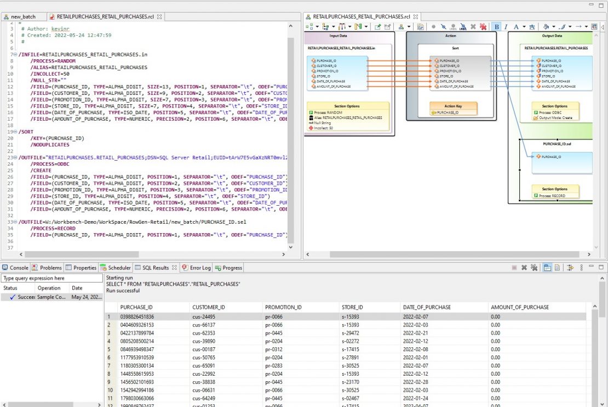608x407 pixels.
Task: Click the Action Key PURCHASE_ID item in diagram
Action: [449, 112]
